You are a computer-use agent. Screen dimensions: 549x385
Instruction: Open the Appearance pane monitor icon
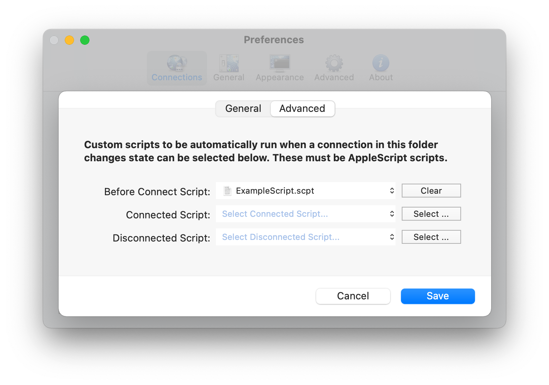pos(280,63)
